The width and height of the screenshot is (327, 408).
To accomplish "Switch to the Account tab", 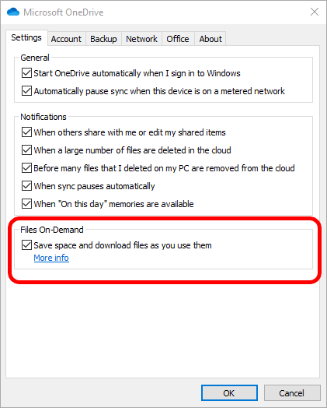I will coord(66,39).
